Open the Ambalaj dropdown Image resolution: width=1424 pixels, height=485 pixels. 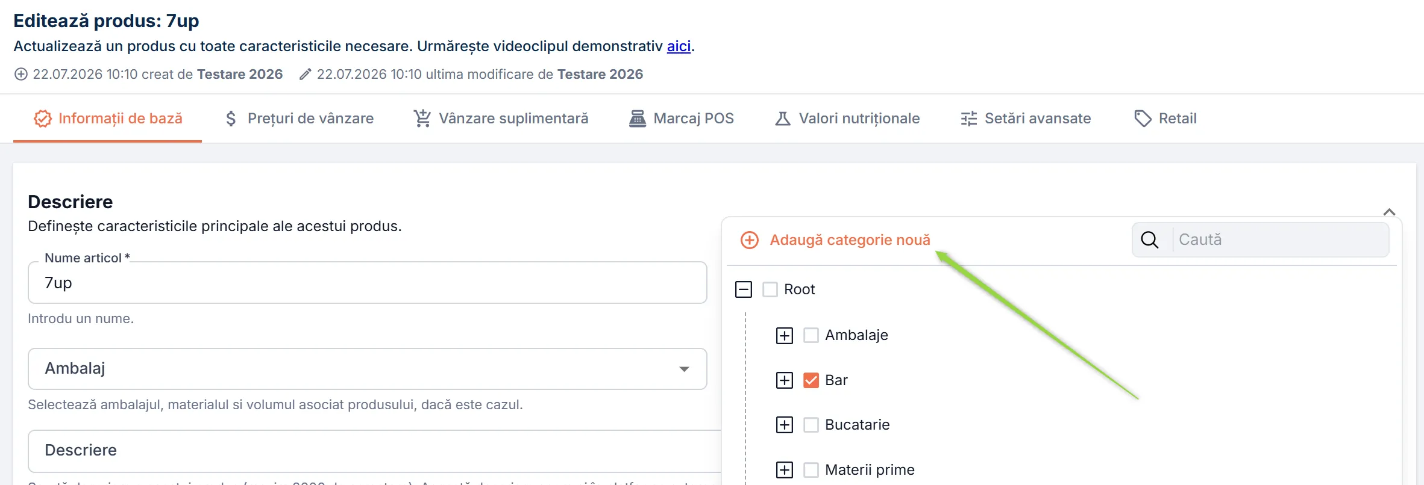pos(368,369)
